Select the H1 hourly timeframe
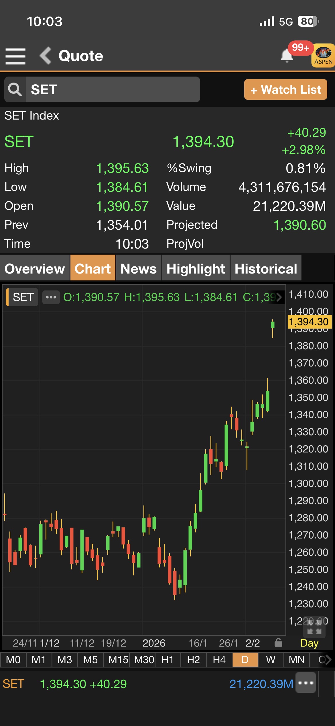Image resolution: width=335 pixels, height=726 pixels. click(x=167, y=660)
